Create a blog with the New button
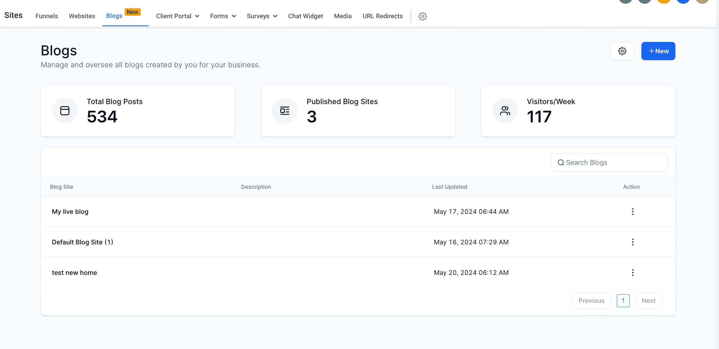This screenshot has height=349, width=719. pyautogui.click(x=658, y=51)
